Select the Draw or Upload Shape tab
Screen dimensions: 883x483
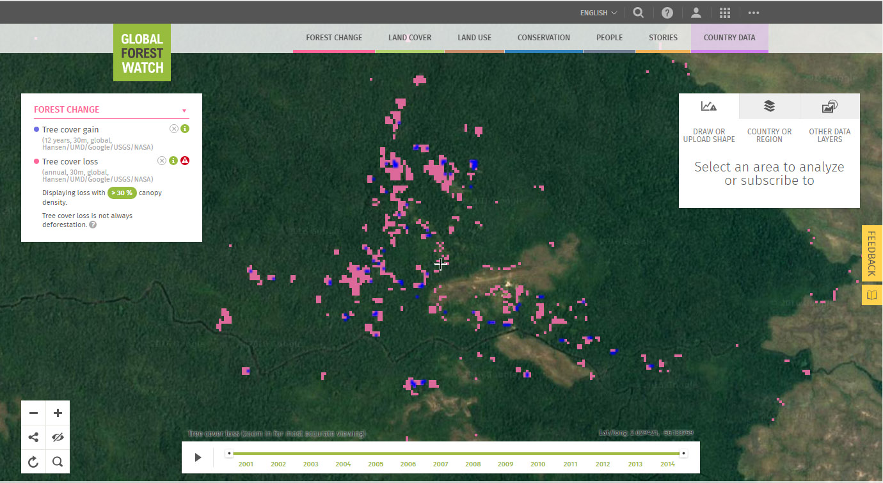[x=709, y=121]
